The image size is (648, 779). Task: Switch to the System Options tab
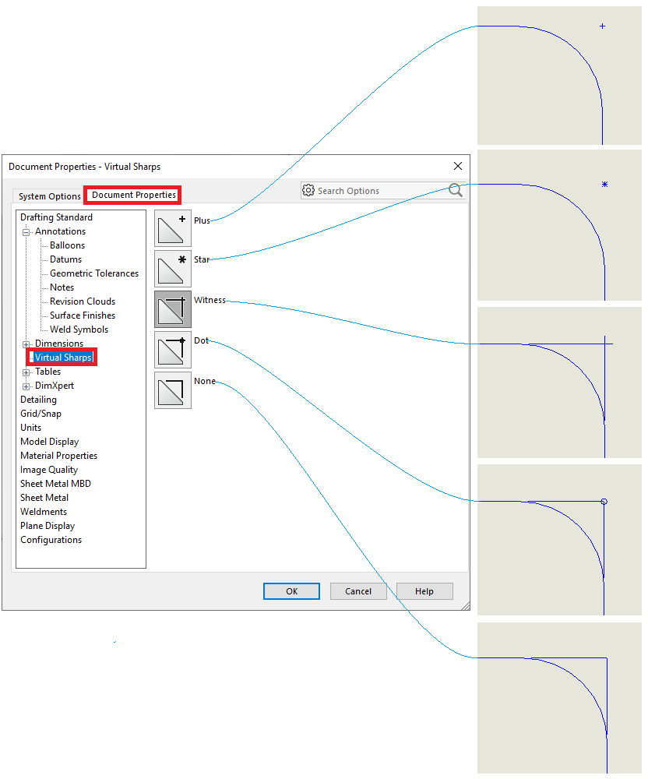tap(49, 196)
